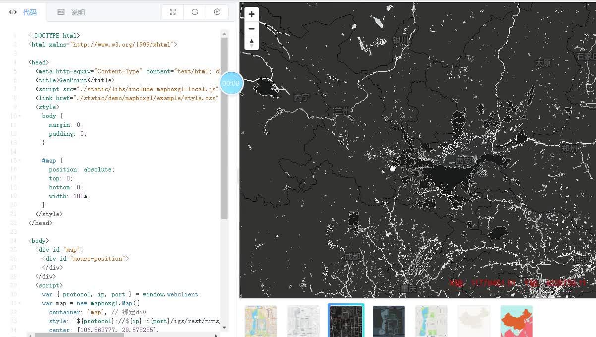The image size is (596, 337).
Task: Select the light gray basemap style thumbnail
Action: 474,321
